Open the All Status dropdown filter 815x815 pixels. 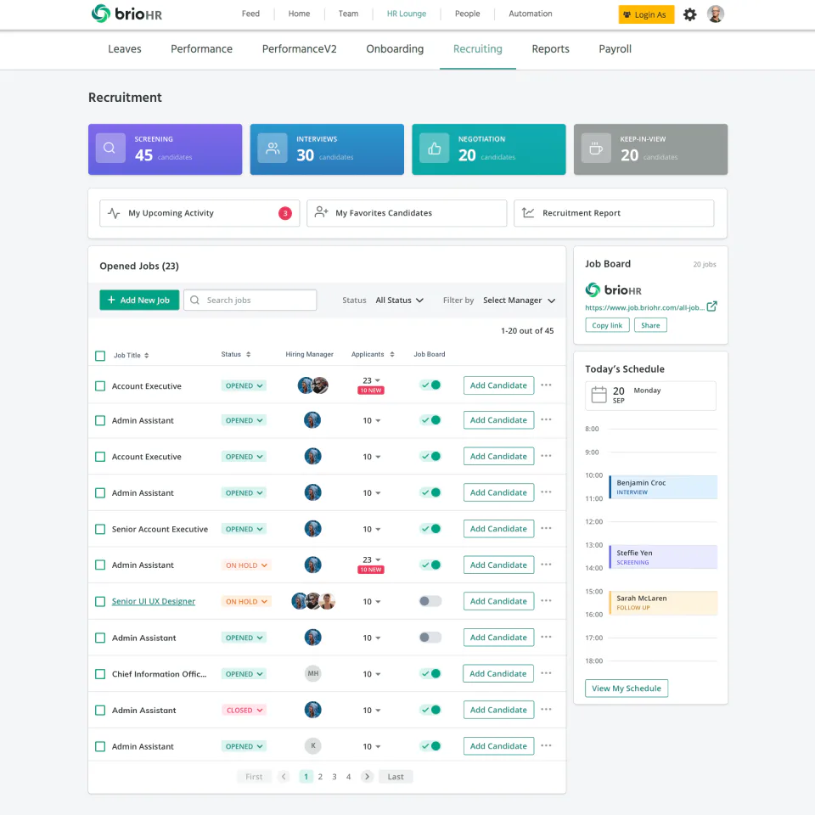399,300
